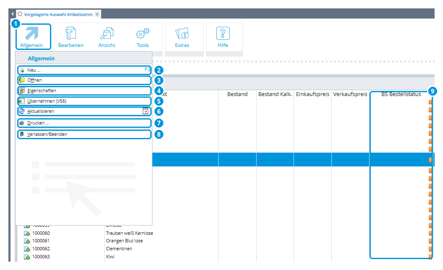Screen dimensions: 443x270
Task: Click the star icon beside the tab title
Action: (x=20, y=14)
